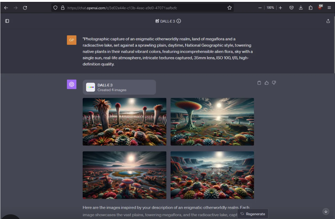The height and width of the screenshot is (219, 335).
Task: Open the palm-like megaflora image
Action: 124,122
